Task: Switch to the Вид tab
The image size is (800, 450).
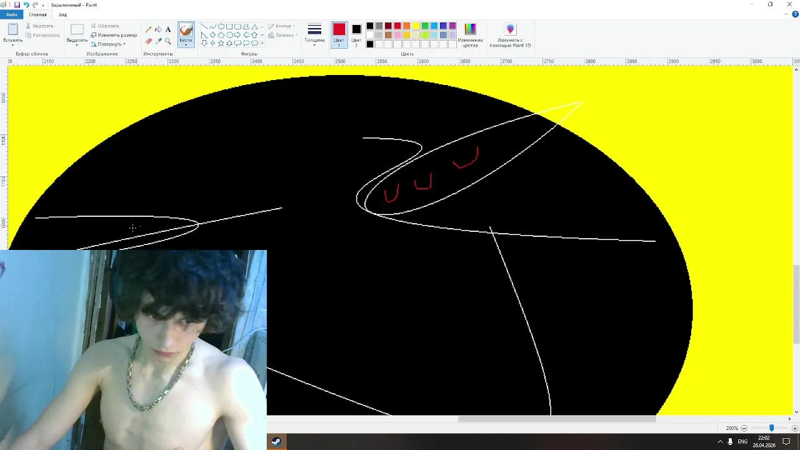Action: [x=63, y=14]
